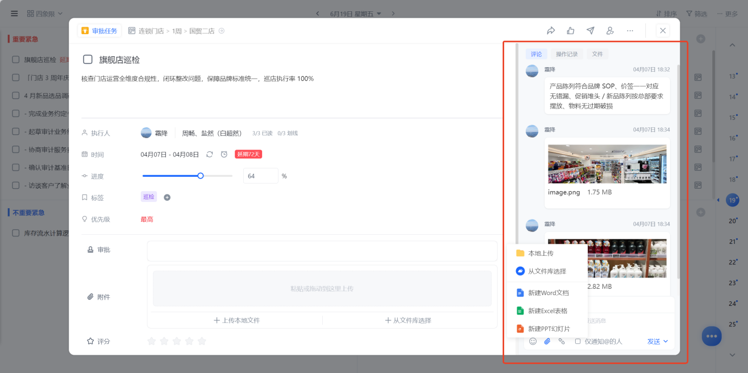The image size is (748, 373).
Task: Open the date dropdown 6月19日 星期五
Action: pyautogui.click(x=356, y=13)
